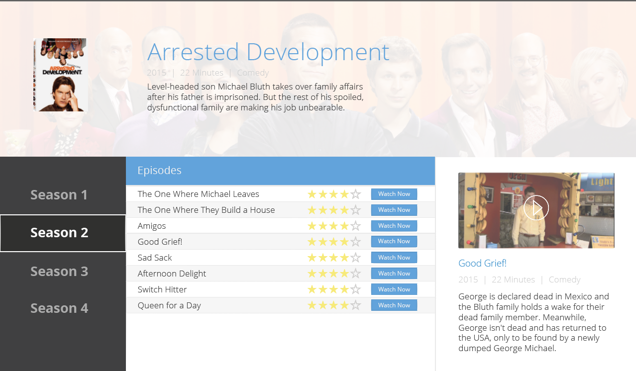Start watching the Amigos episode

tap(394, 226)
